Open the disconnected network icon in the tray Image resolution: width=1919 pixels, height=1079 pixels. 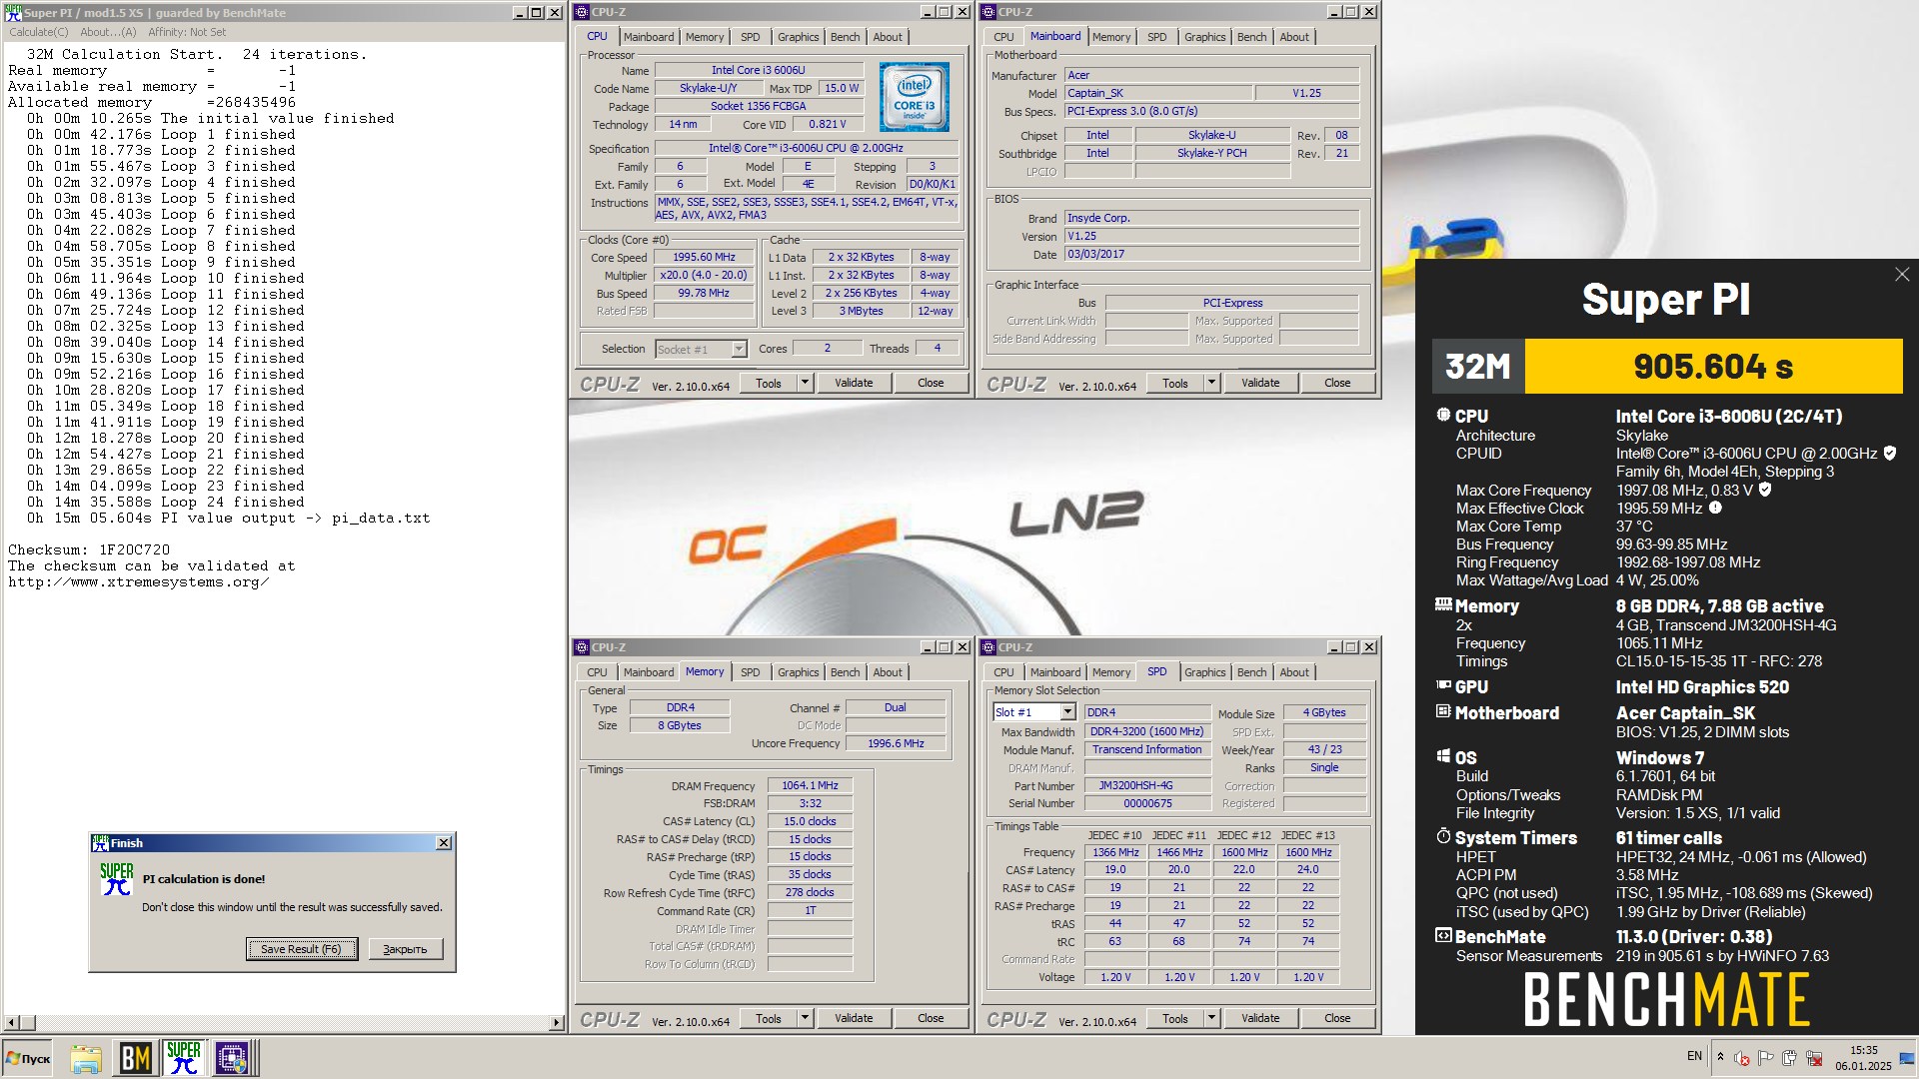click(x=1814, y=1058)
